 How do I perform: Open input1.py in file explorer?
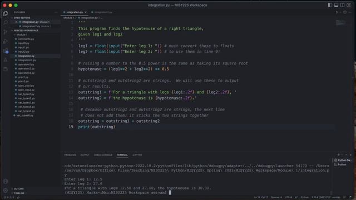click(23, 47)
